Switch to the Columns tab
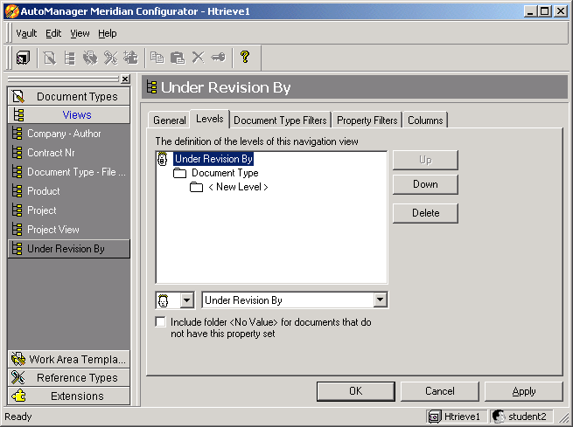The width and height of the screenshot is (573, 427). click(x=425, y=120)
